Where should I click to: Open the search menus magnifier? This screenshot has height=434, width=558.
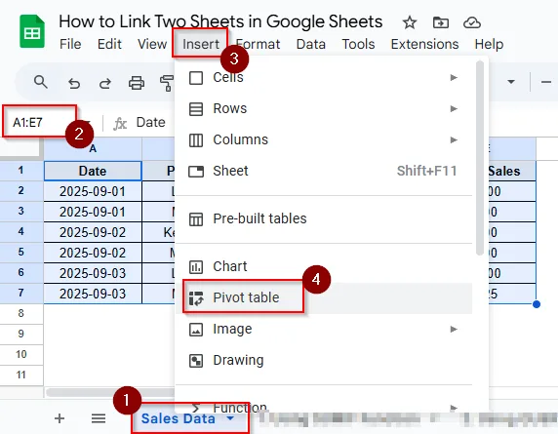pos(41,82)
